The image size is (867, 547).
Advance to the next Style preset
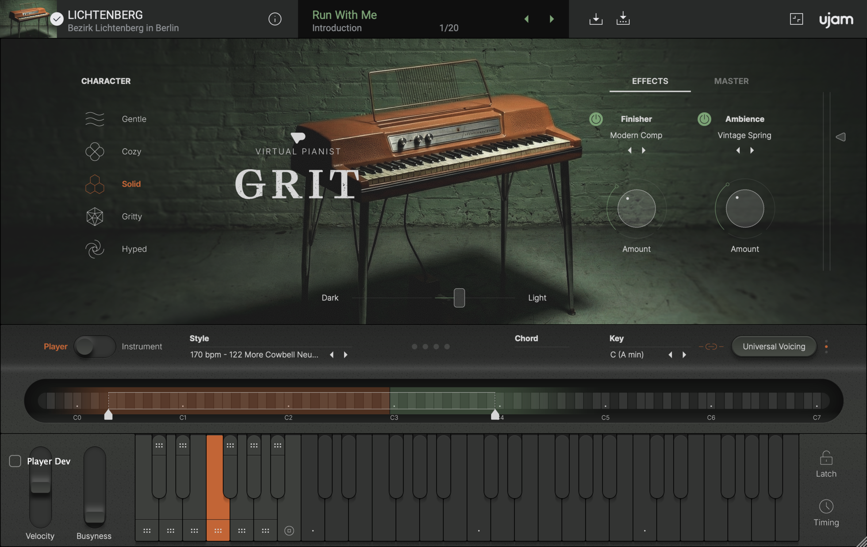(346, 354)
